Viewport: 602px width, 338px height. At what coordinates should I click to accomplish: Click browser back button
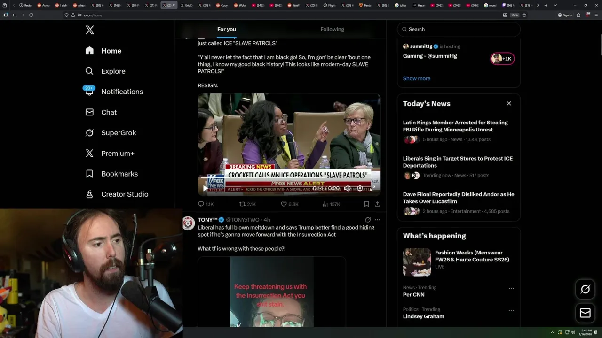tap(14, 15)
